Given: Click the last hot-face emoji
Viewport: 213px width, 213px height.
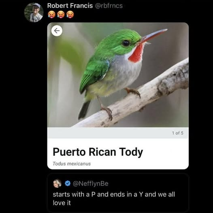Looking at the screenshot, I should tap(70, 15).
